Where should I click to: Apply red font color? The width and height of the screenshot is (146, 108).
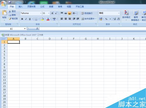click(48, 19)
